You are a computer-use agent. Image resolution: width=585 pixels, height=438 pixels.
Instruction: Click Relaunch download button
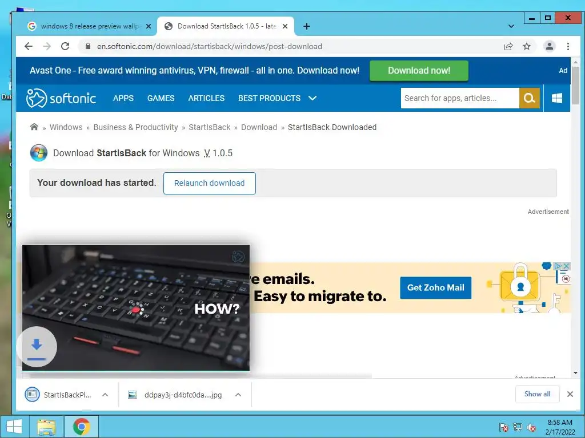coord(209,183)
